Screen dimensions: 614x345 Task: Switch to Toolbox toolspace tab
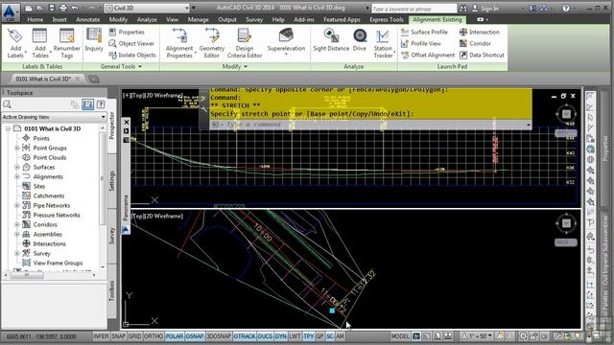111,290
